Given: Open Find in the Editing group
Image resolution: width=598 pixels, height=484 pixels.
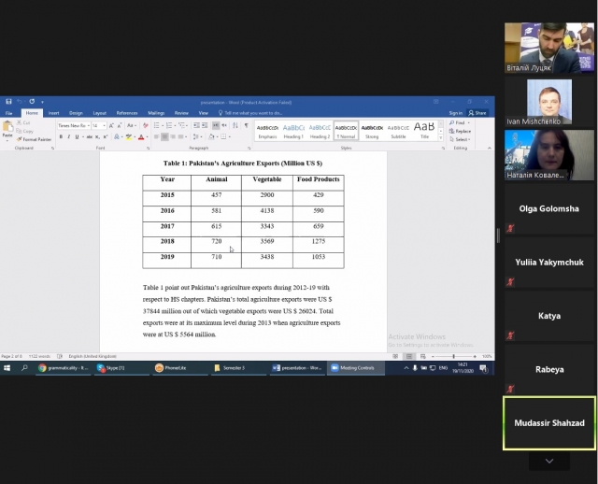Looking at the screenshot, I should (x=461, y=122).
